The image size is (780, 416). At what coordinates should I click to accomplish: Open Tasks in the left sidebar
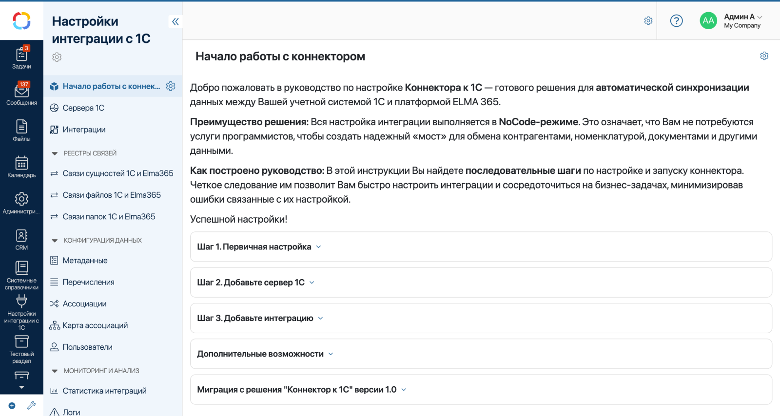click(21, 57)
